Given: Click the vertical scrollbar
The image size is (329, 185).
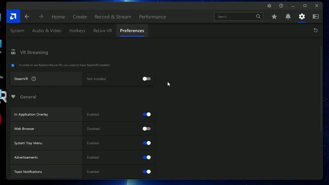Looking at the screenshot, I should [x=321, y=89].
